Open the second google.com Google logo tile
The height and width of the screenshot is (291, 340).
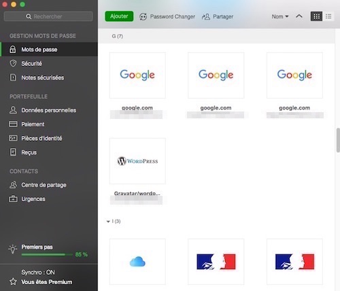[216, 75]
